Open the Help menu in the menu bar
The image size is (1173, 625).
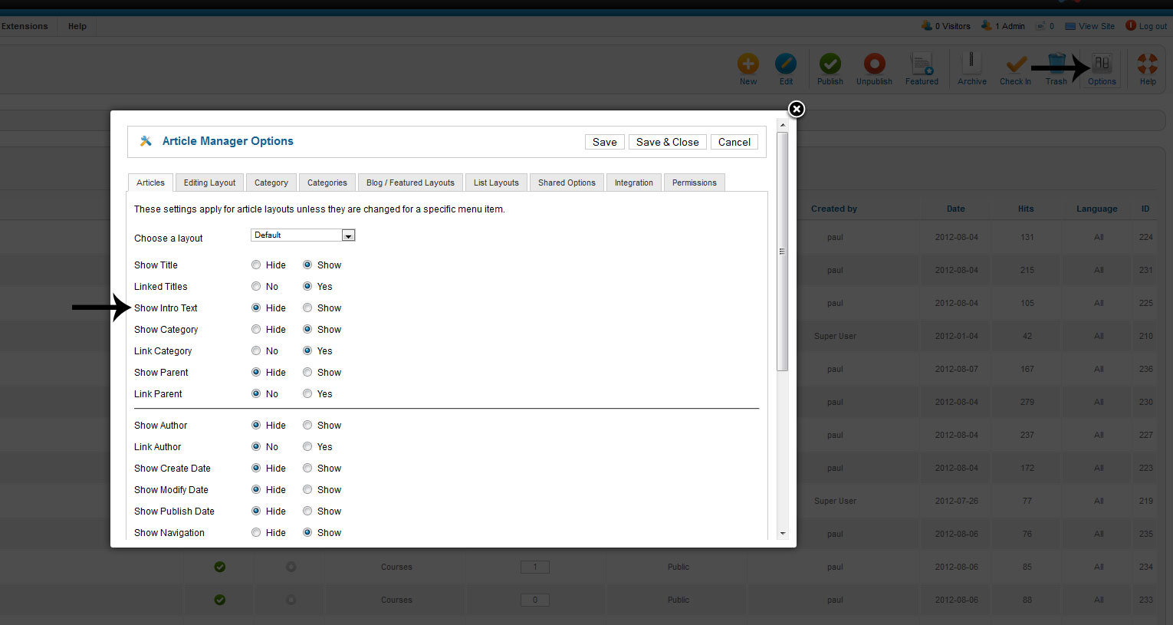coord(77,26)
